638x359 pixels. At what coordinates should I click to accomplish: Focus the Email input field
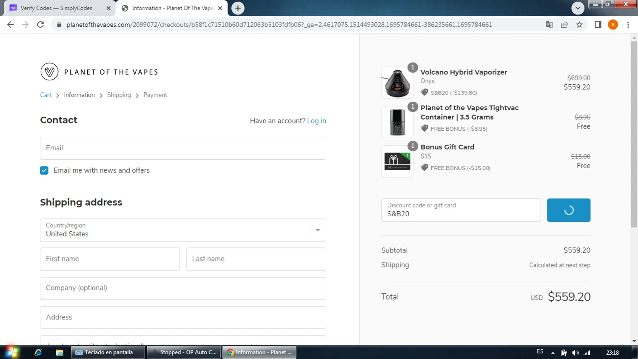pos(183,148)
